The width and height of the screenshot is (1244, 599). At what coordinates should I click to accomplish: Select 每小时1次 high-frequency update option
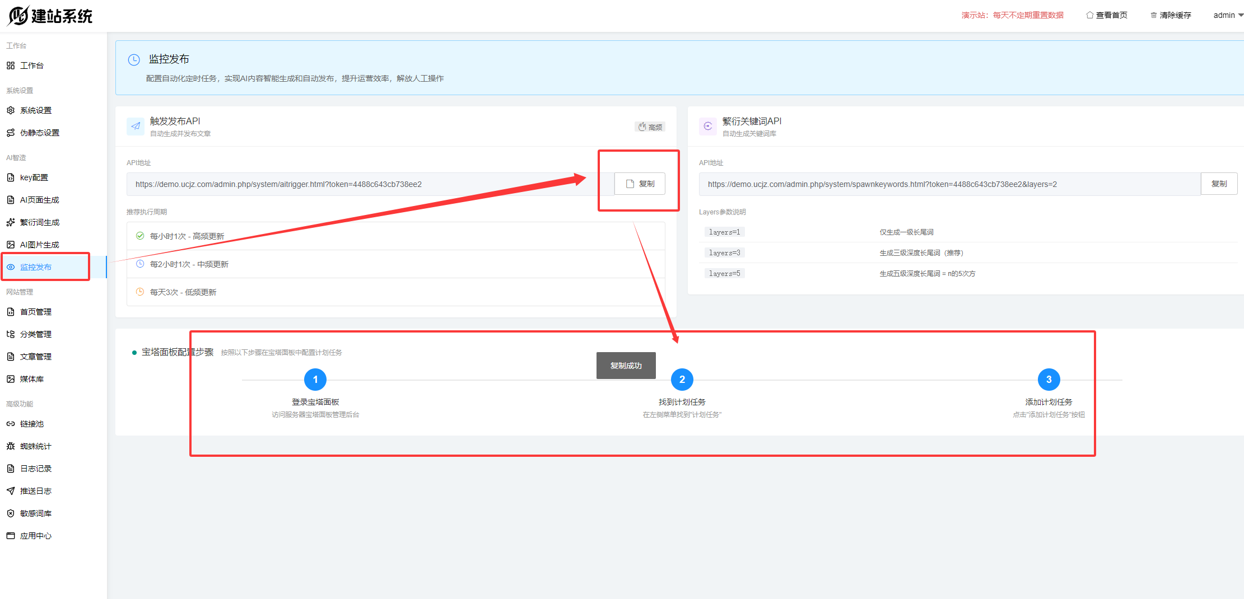click(x=187, y=236)
